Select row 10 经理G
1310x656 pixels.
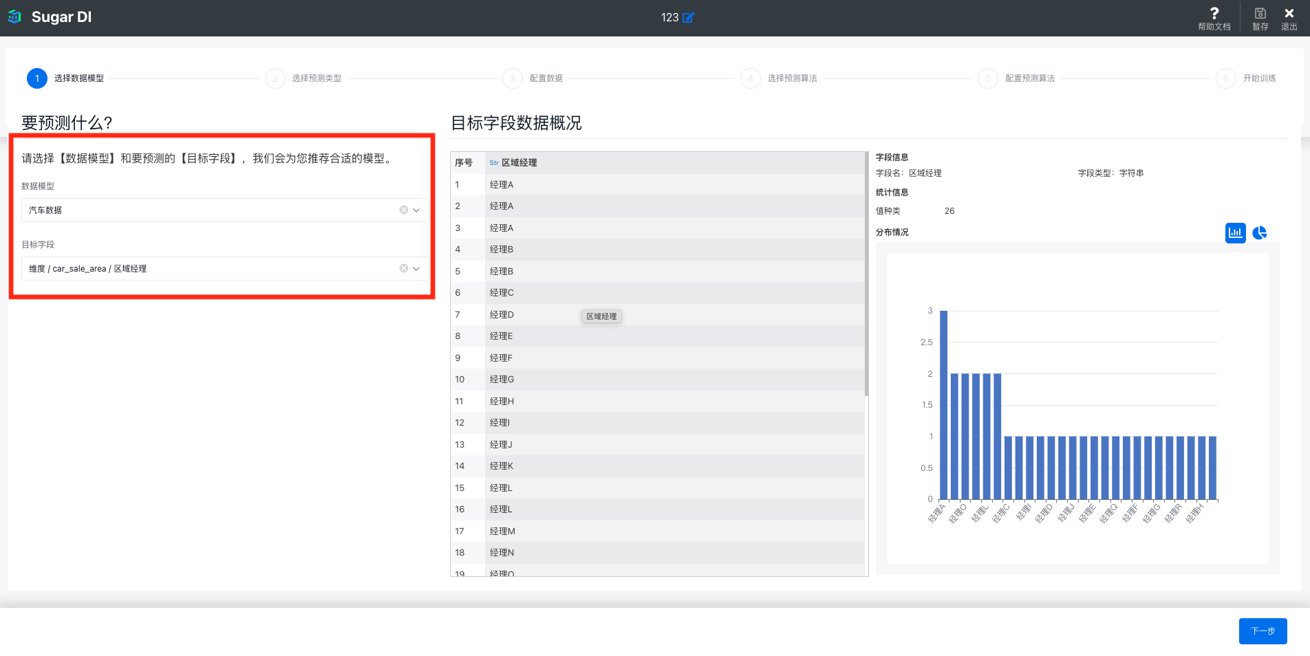pyautogui.click(x=657, y=379)
